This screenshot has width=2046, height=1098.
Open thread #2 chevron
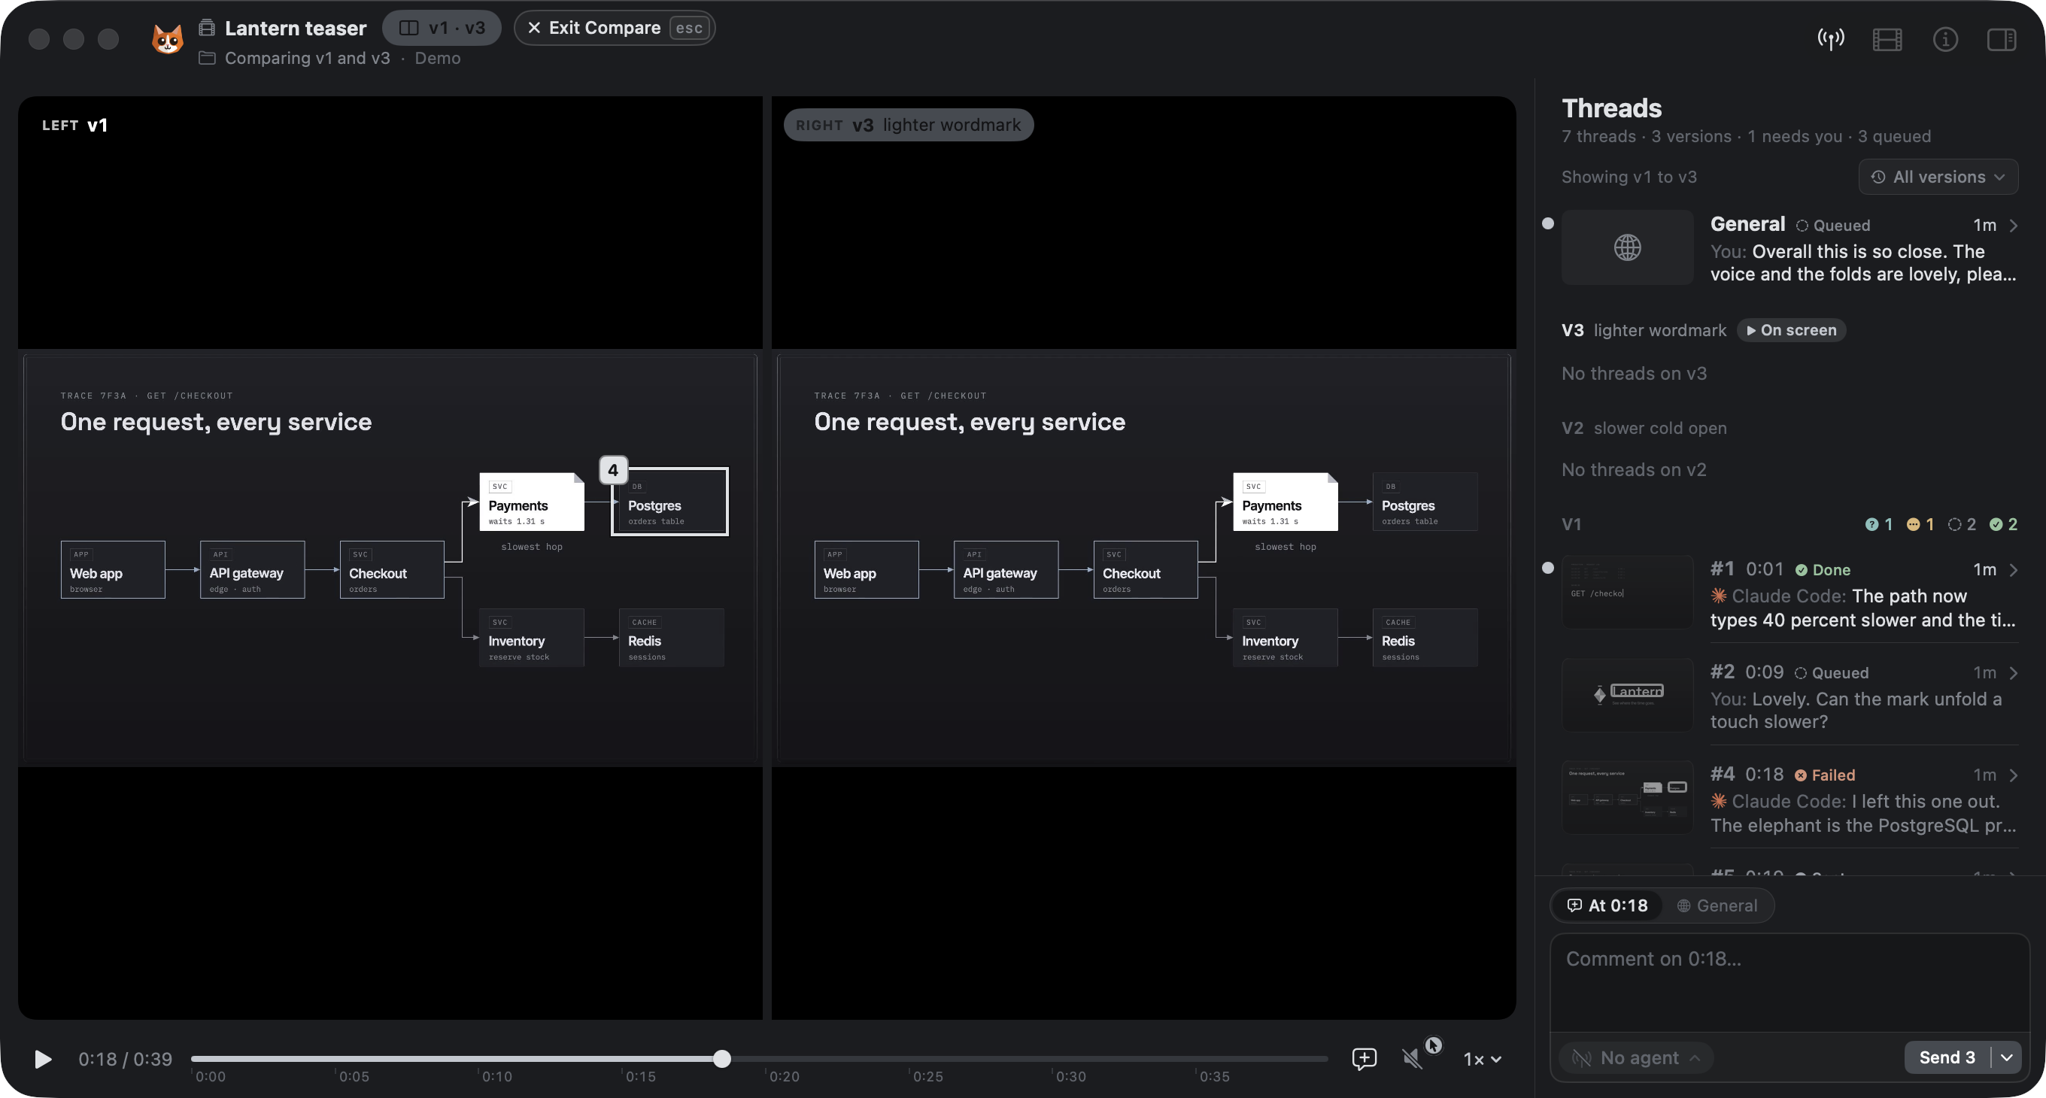coord(2014,673)
